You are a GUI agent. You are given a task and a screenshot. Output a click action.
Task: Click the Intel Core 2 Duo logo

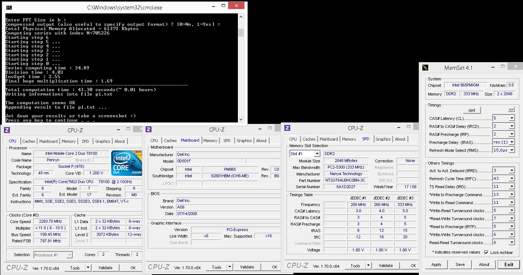(126, 163)
